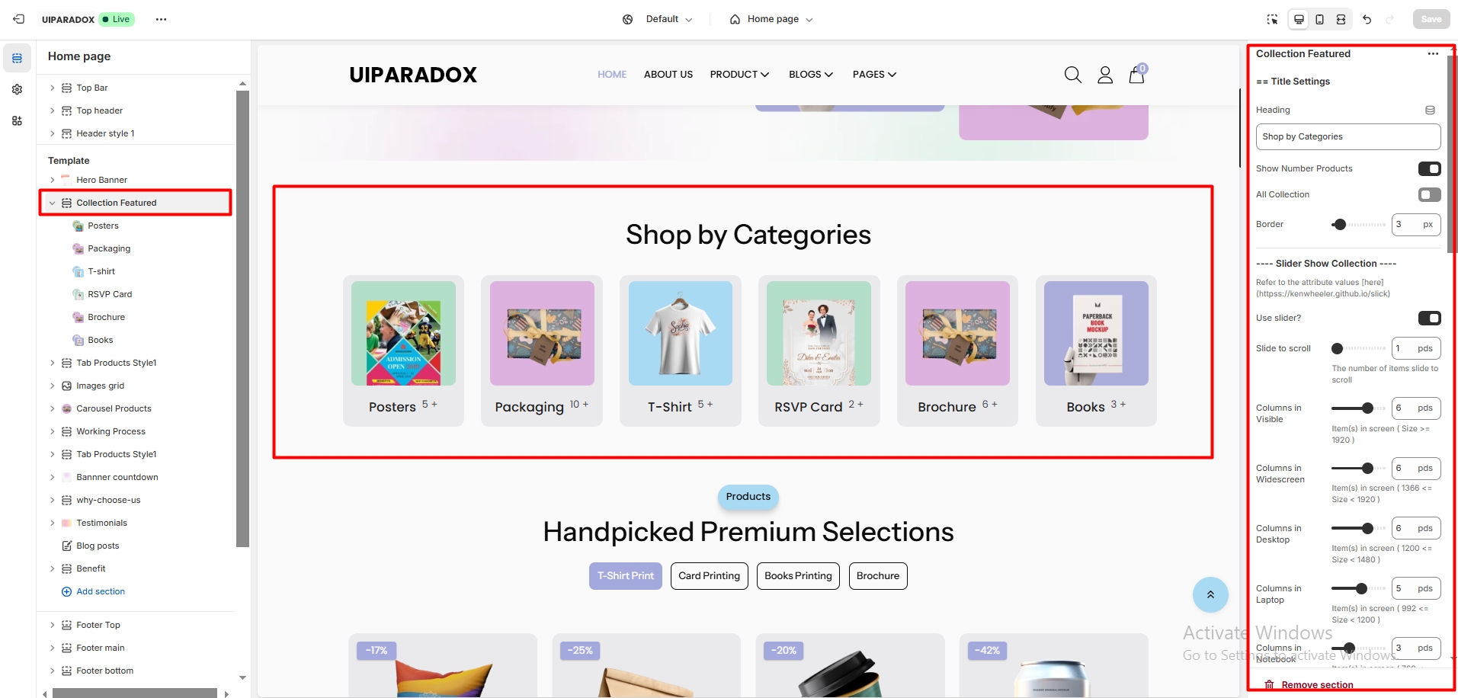Screen dimensions: 1458x698
Task: Toggle Show Number Products switch
Action: (1429, 168)
